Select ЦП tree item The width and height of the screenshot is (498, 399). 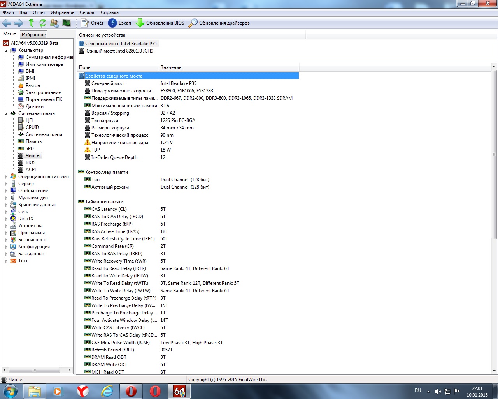(x=29, y=120)
